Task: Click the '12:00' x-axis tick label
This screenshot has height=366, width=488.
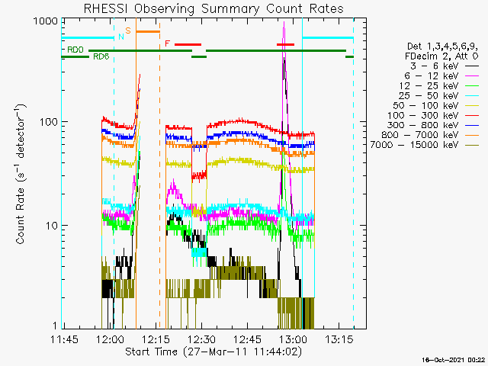Action: coord(110,339)
